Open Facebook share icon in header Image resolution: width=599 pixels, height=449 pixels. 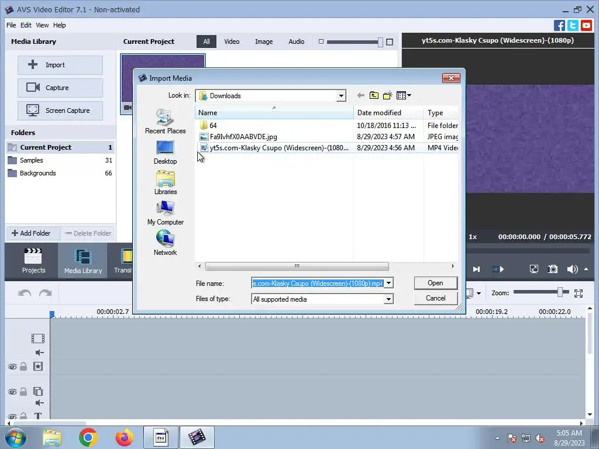559,26
